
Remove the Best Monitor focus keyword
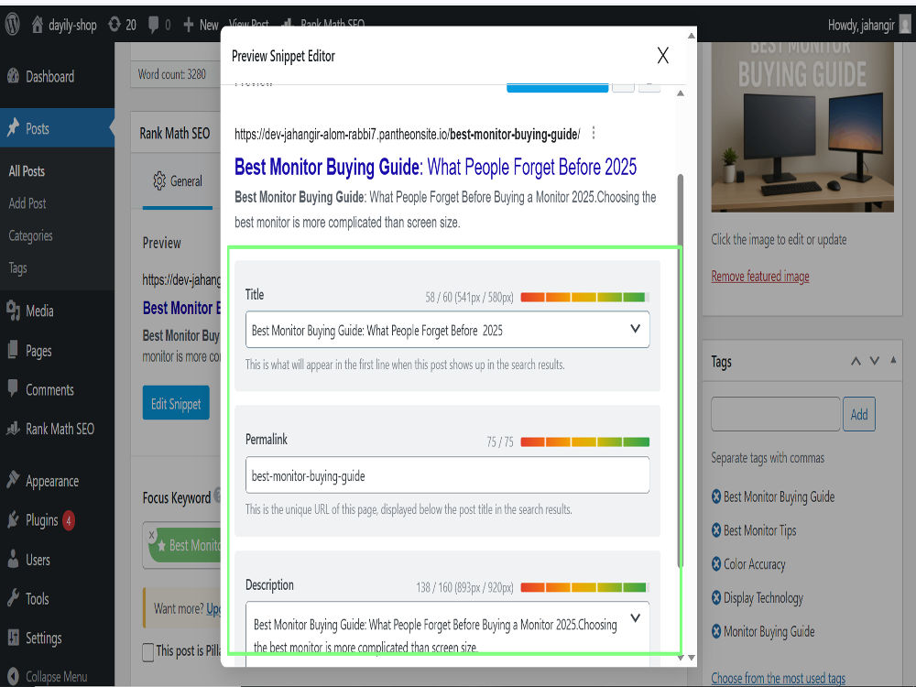pos(152,534)
